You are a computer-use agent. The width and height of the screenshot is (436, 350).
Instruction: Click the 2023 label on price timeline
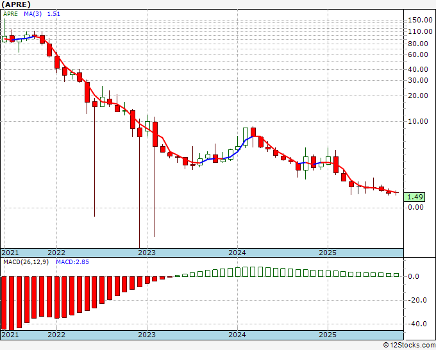pos(147,253)
